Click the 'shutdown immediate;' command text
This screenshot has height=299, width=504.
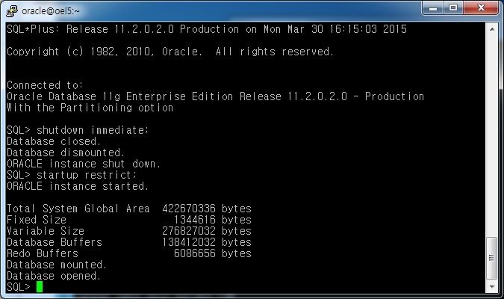click(x=93, y=130)
